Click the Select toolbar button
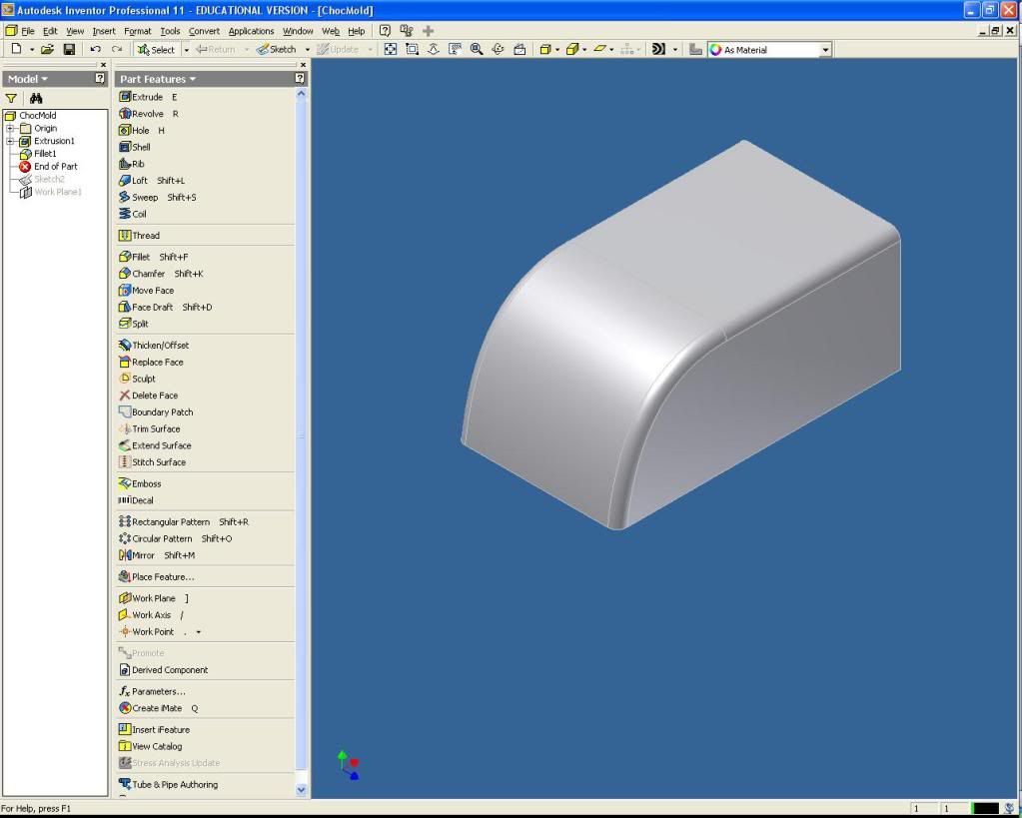Image resolution: width=1022 pixels, height=818 pixels. pos(156,49)
